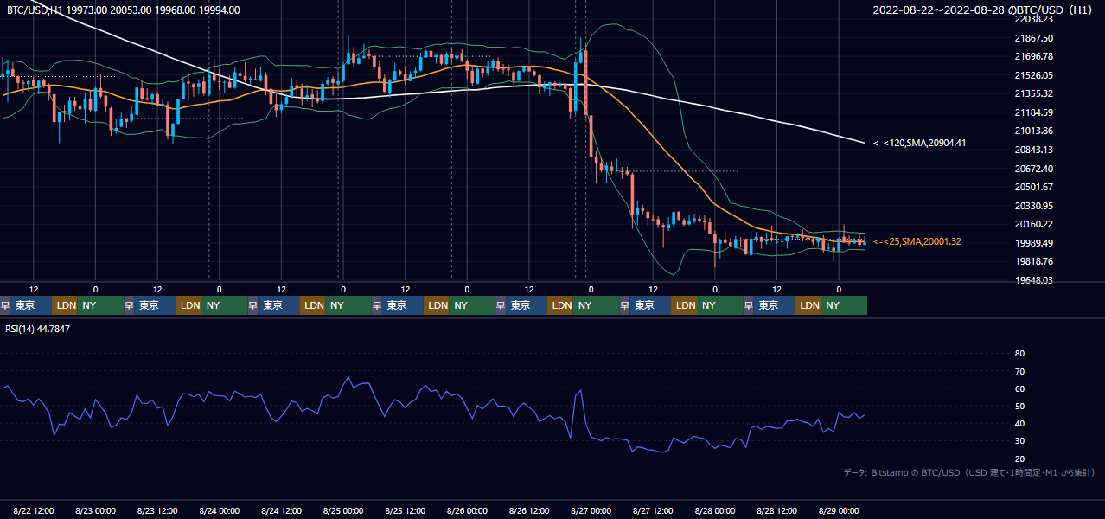Select the 21013.86 price axis label
The width and height of the screenshot is (1105, 519).
coord(1034,131)
